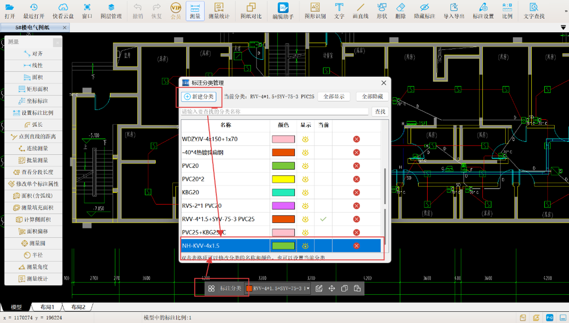This screenshot has height=323, width=569.
Task: Switch to the 布局1 layout tab
Action: point(47,307)
